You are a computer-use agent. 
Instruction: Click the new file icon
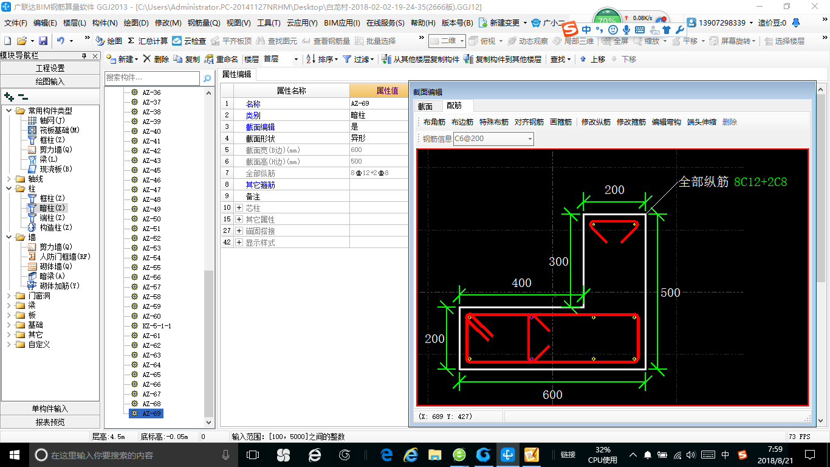pyautogui.click(x=8, y=41)
